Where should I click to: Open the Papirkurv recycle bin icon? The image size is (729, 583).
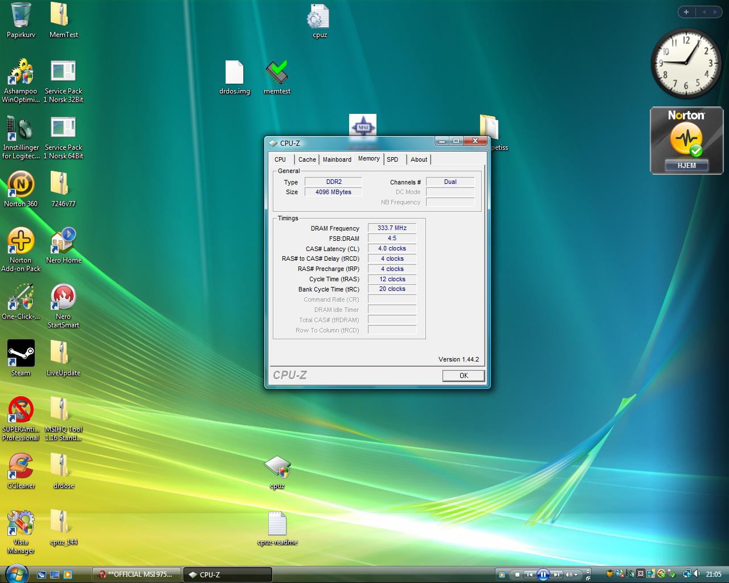point(21,20)
